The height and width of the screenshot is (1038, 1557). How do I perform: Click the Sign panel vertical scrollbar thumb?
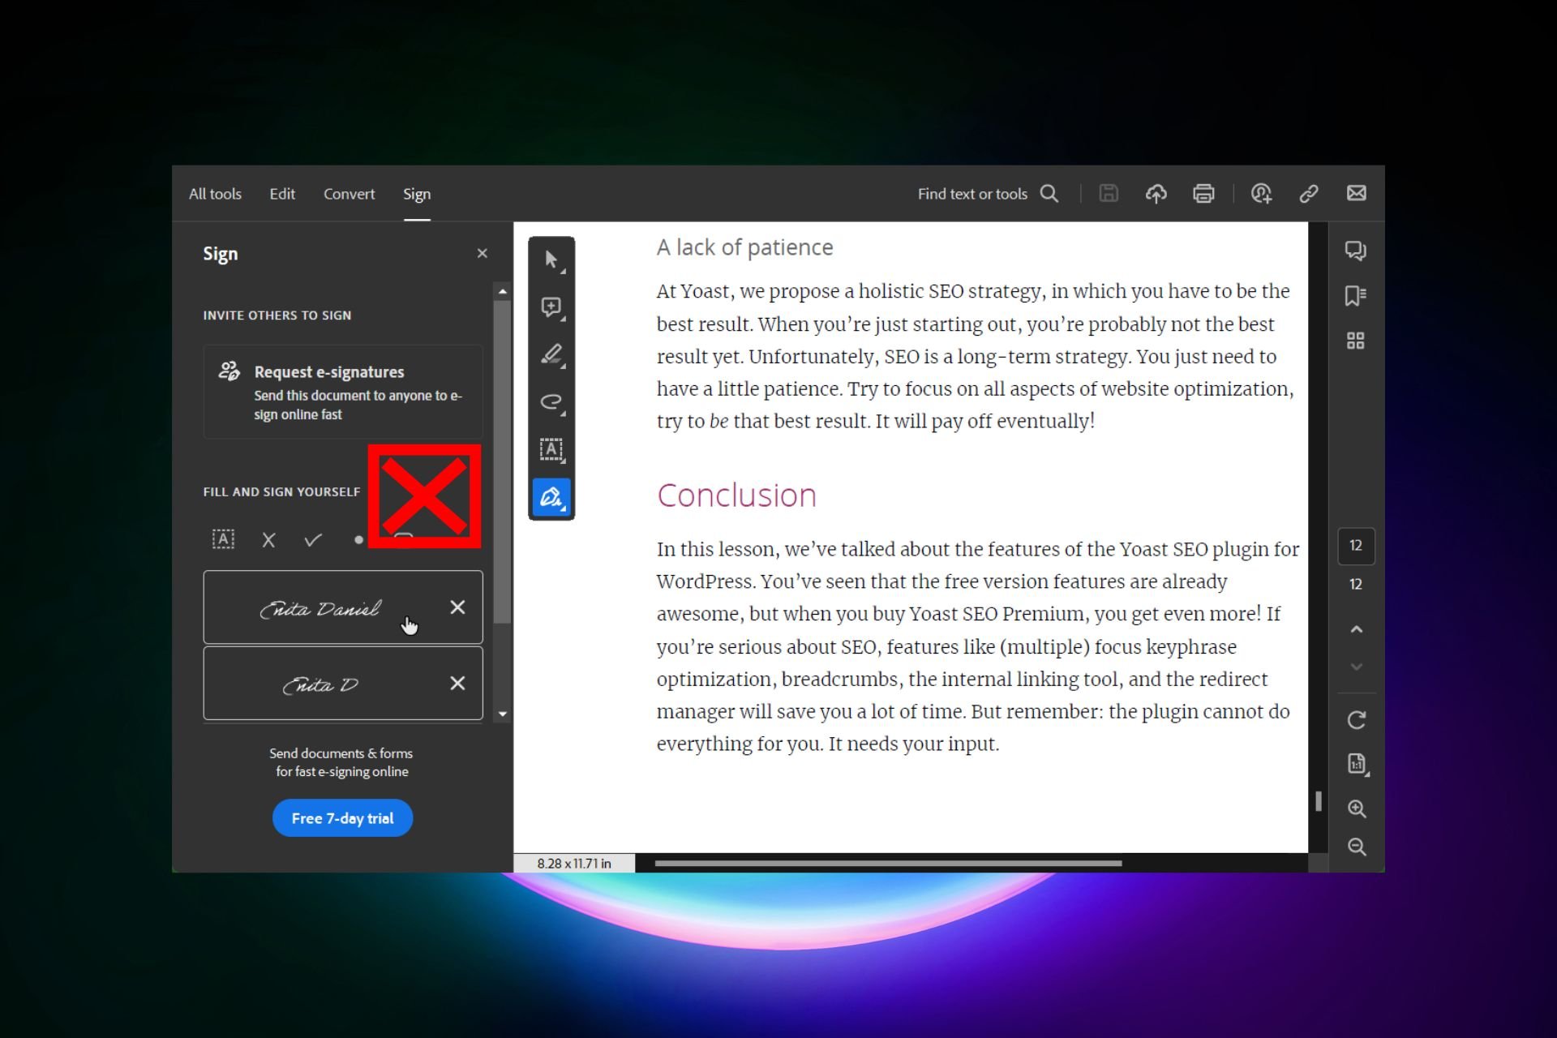pos(503,462)
